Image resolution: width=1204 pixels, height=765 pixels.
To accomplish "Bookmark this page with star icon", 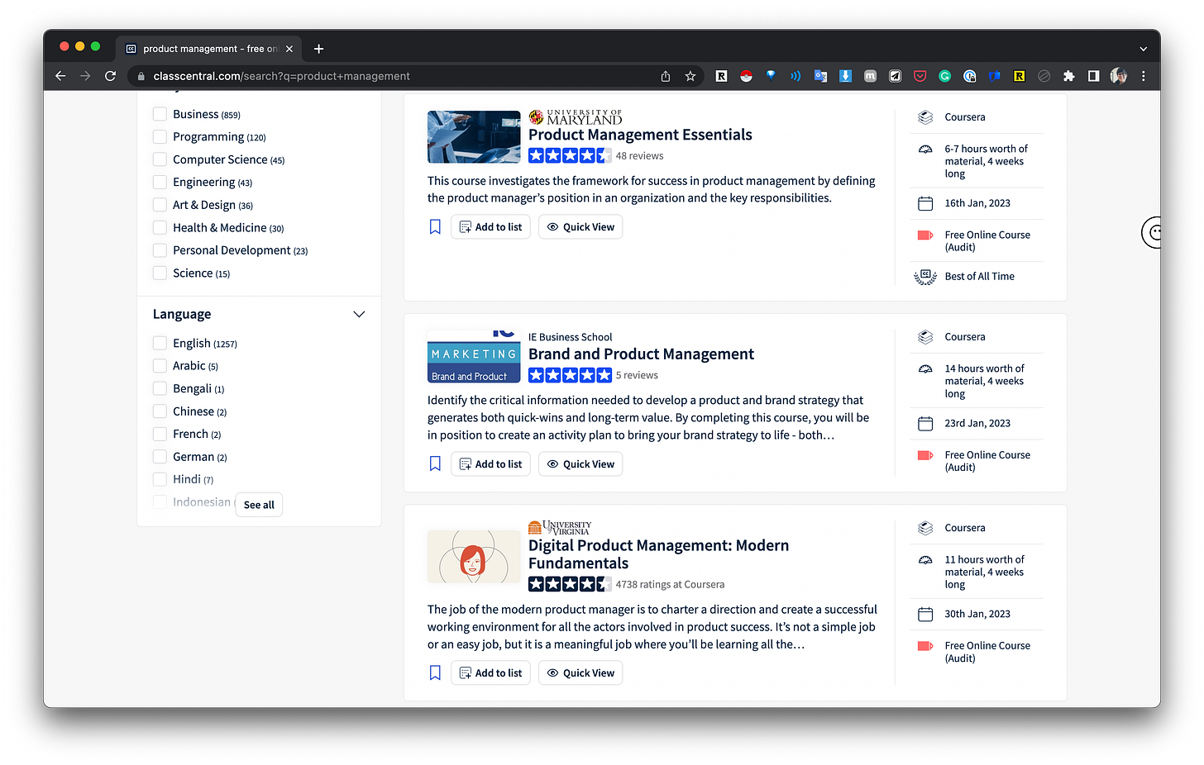I will coord(690,76).
